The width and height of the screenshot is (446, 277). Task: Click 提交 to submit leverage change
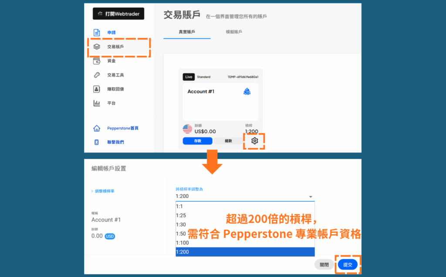coord(348,264)
